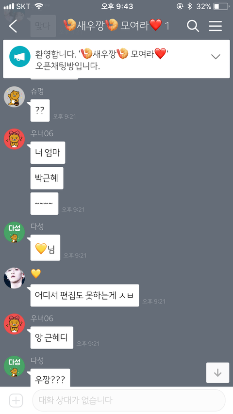Select the 어디서 편집도 못하는게 message
The image size is (233, 414).
pos(84,295)
